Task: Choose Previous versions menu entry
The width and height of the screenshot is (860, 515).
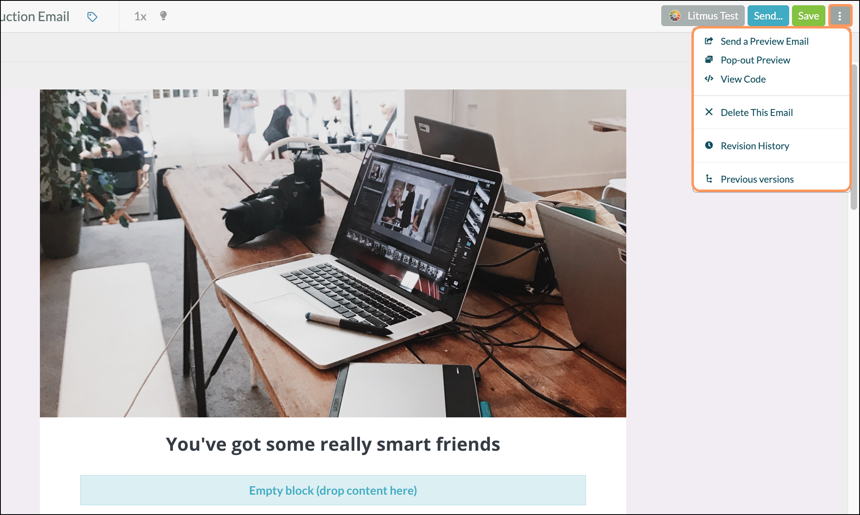Action: click(772, 179)
